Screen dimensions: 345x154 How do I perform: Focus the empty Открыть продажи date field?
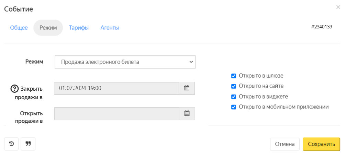pyautogui.click(x=116, y=114)
